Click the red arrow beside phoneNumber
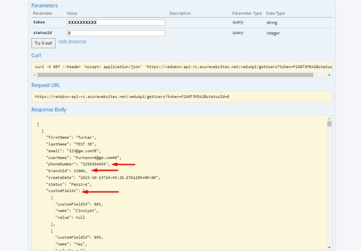 click(x=123, y=164)
